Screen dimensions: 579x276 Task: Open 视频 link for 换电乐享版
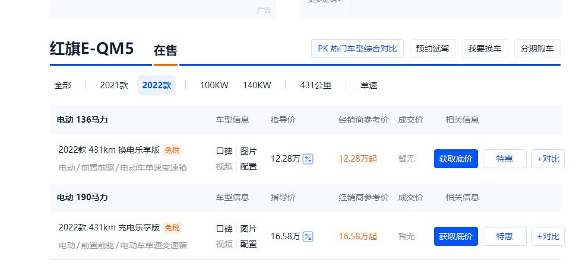(224, 166)
